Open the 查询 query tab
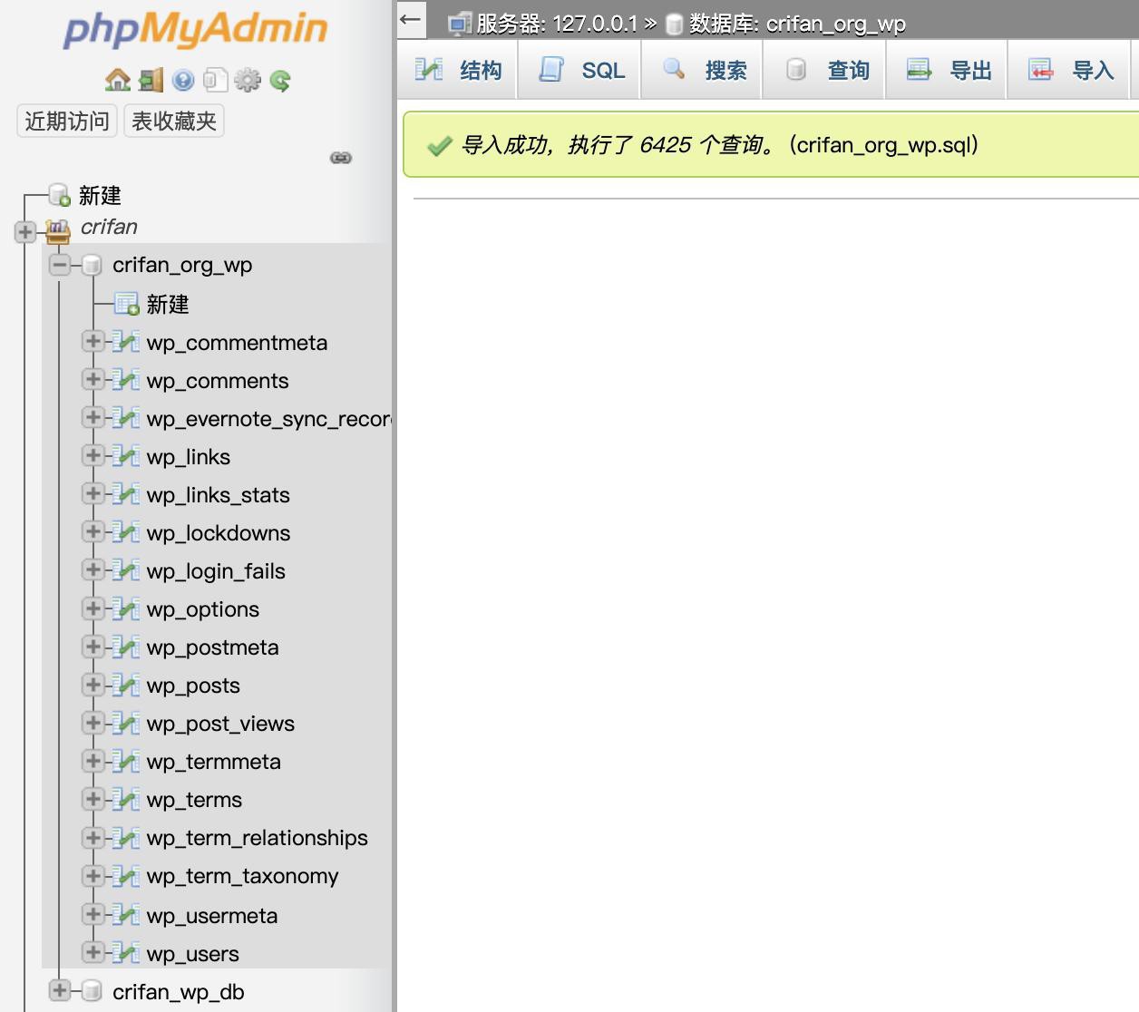Image resolution: width=1139 pixels, height=1012 pixels. 825,70
